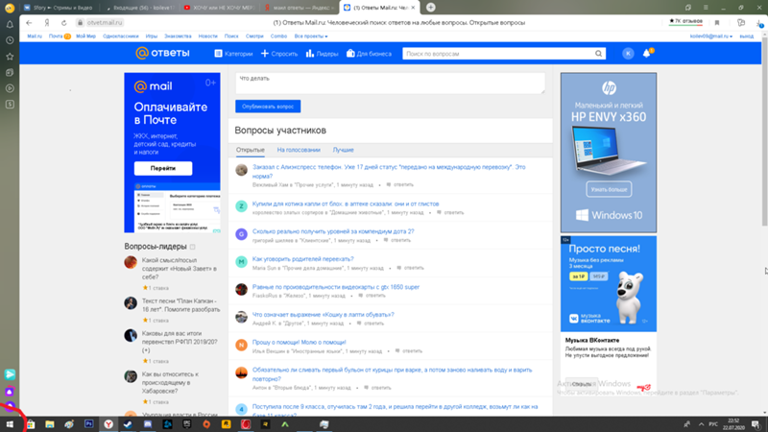Open the 'Одноклассники' link in top bar
This screenshot has height=432, width=768.
click(x=121, y=36)
